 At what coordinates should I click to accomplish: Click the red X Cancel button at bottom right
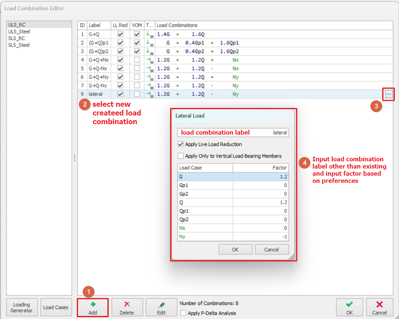[379, 308]
